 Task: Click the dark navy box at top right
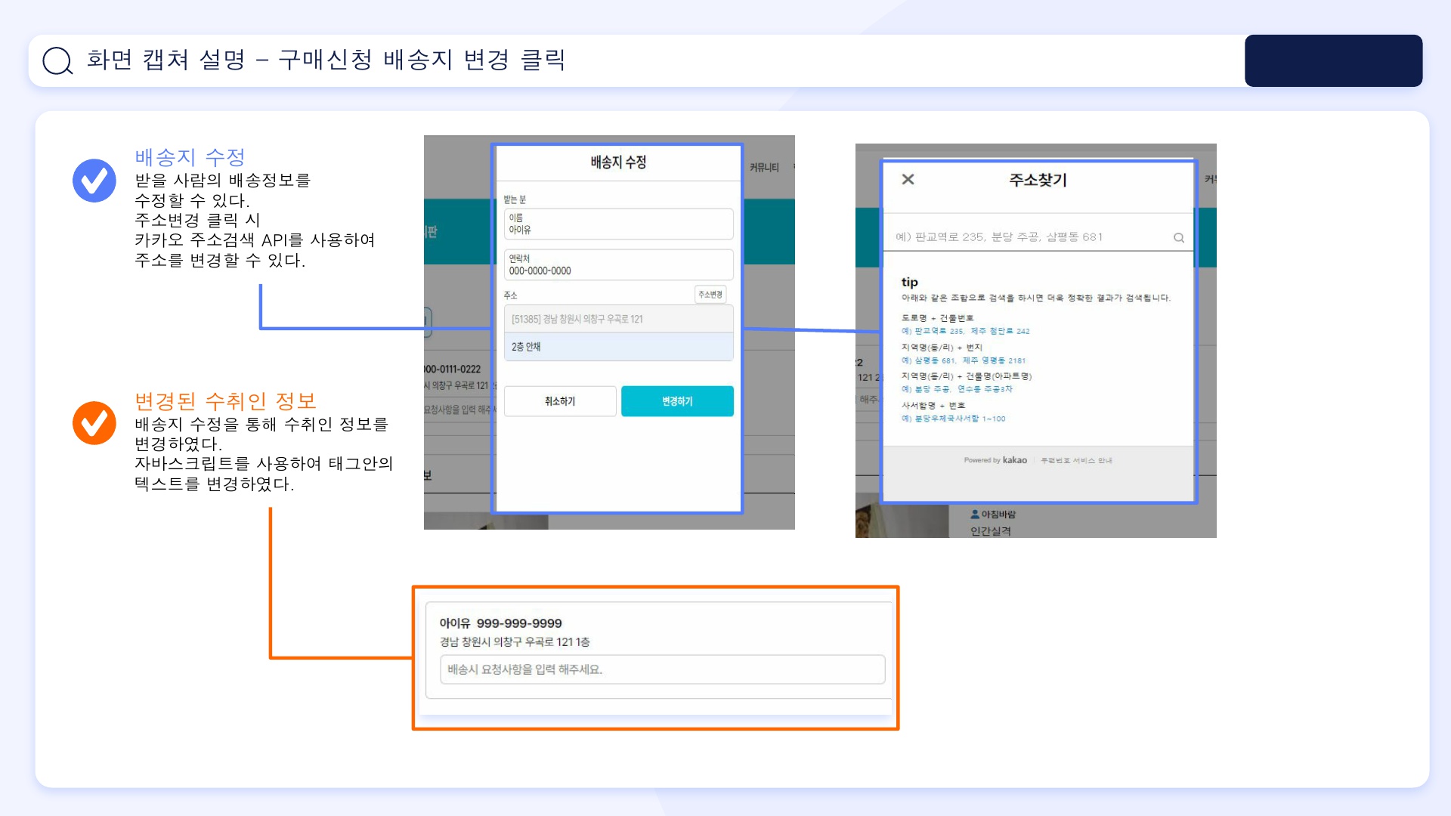(x=1333, y=60)
